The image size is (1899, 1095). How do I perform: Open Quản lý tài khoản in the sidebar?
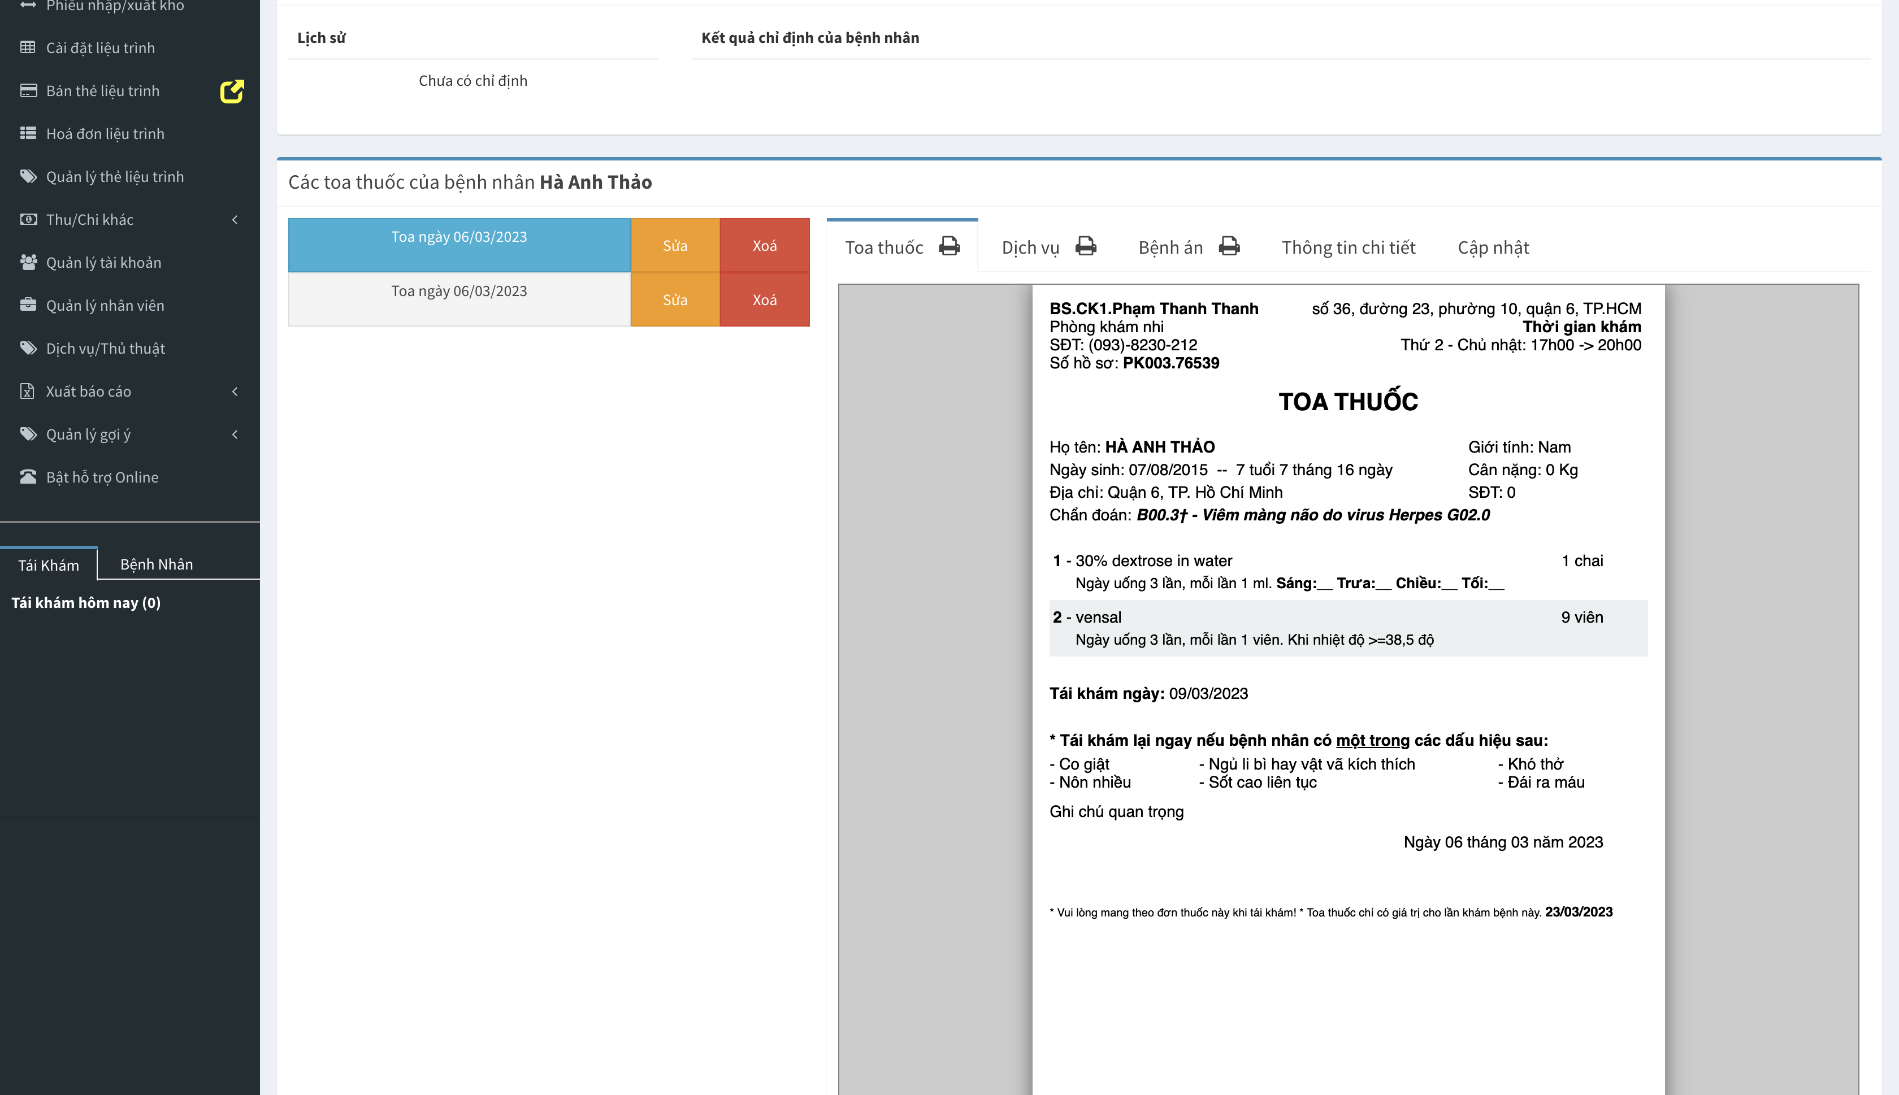click(x=129, y=262)
